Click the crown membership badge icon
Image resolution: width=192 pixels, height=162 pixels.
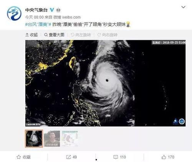coord(58,10)
